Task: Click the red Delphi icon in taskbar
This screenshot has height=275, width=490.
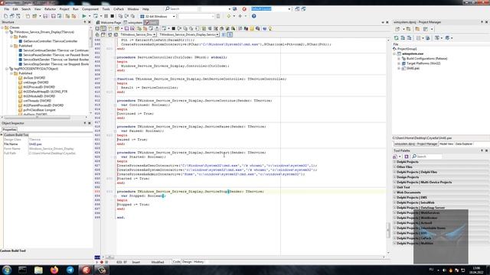Action: tap(86, 270)
